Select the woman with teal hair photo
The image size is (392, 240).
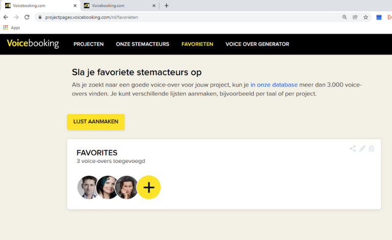pos(107,188)
